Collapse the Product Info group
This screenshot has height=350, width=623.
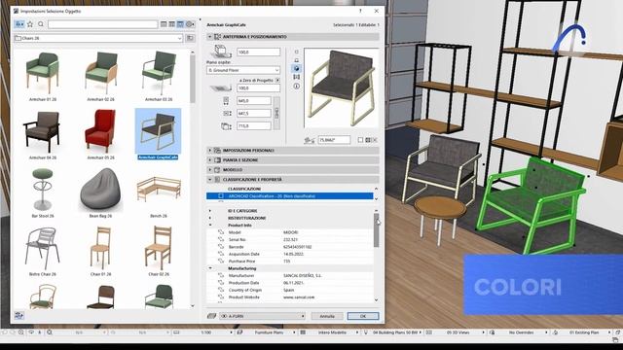coord(210,225)
